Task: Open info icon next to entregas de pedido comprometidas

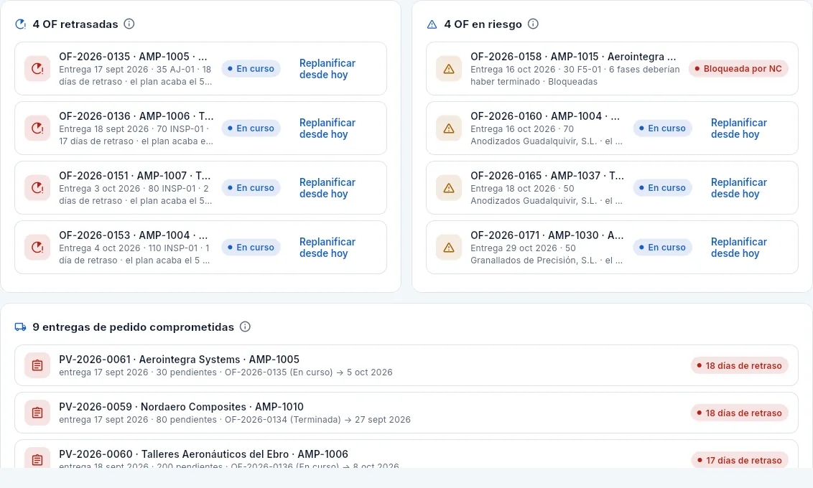Action: tap(245, 327)
